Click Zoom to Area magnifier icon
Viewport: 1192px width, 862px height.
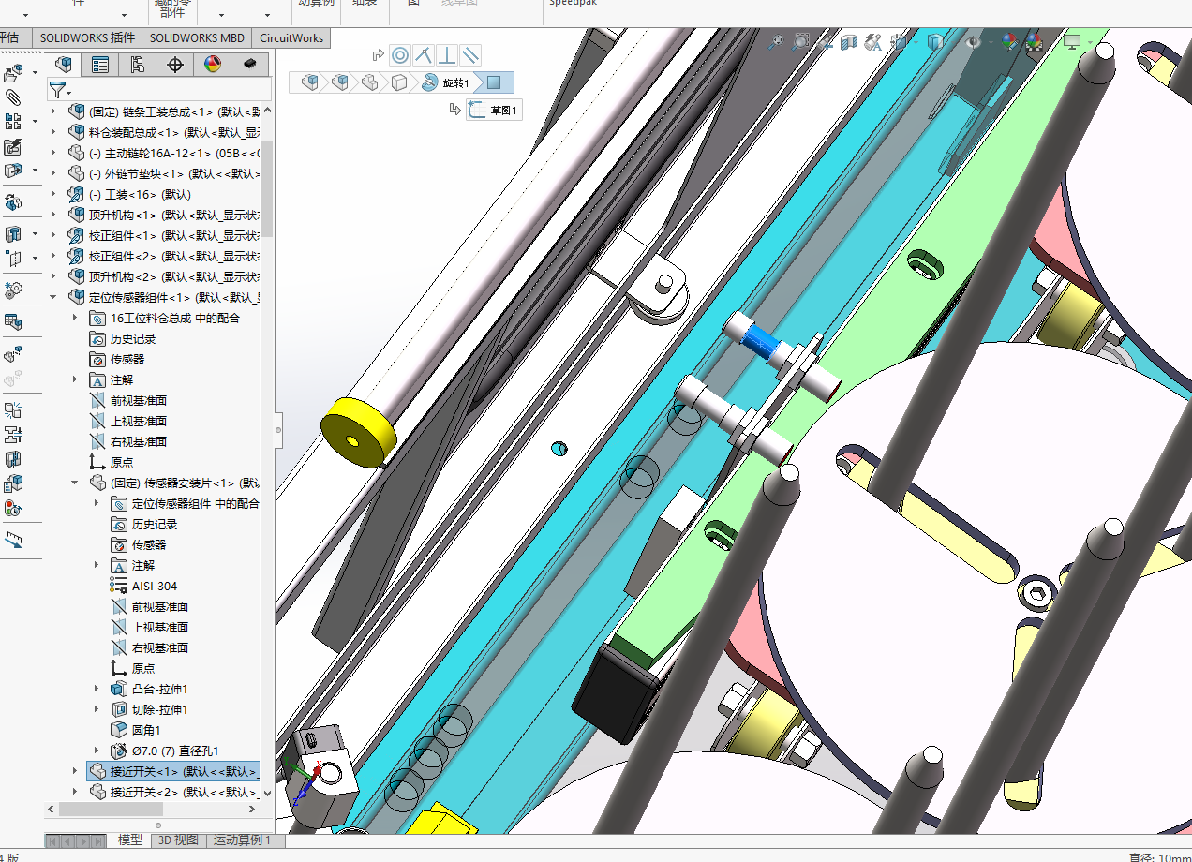click(x=800, y=42)
